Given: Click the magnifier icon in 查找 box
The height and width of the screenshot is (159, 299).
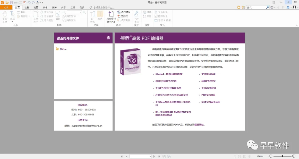Looking at the screenshot, I should pos(267,7).
